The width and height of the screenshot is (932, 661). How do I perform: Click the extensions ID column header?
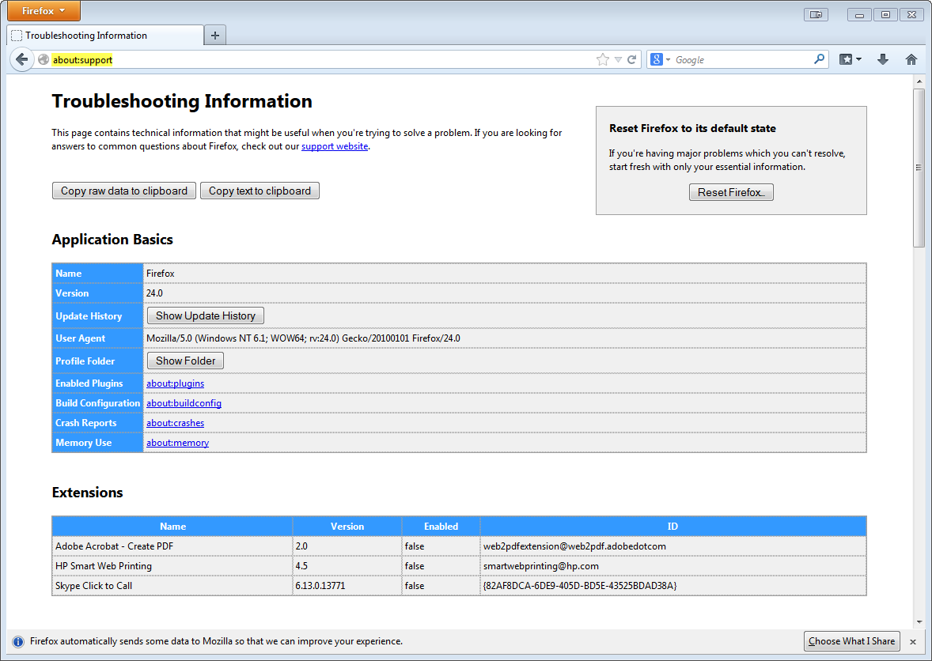pyautogui.click(x=672, y=526)
